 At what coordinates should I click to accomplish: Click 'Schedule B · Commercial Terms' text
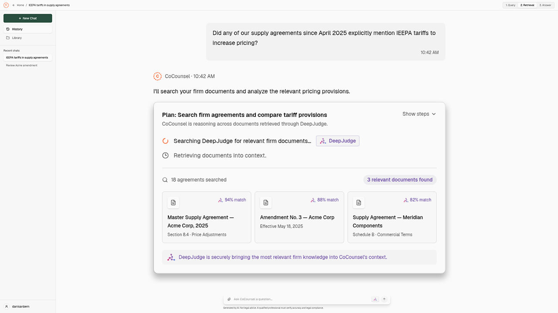(382, 235)
